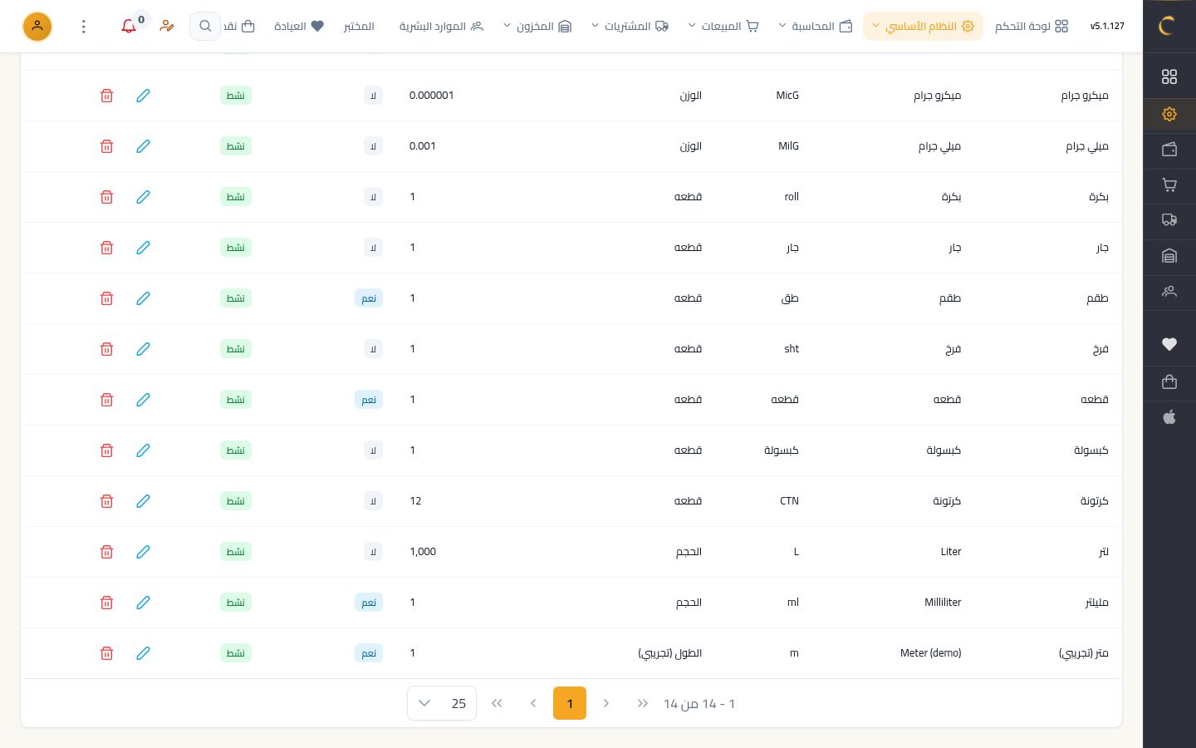Open the sidebar settings gear icon
Screen dimensions: 1196x748
pos(1169,114)
